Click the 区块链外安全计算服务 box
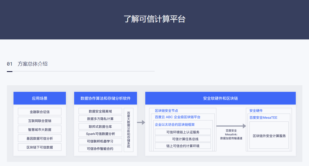Image resolution: width=309 pixels, height=166 pixels. tap(269, 136)
